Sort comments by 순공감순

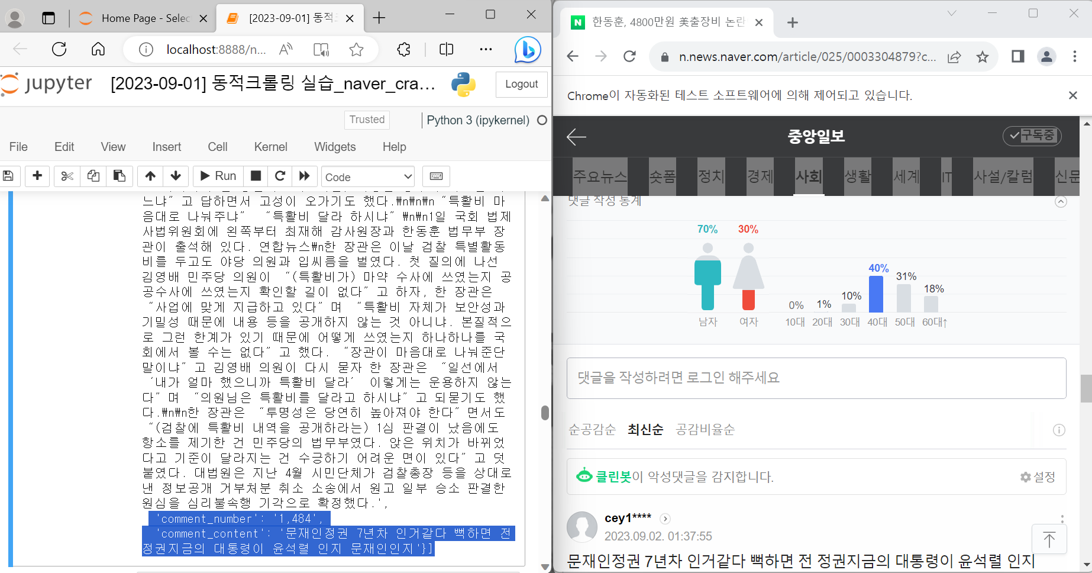tap(592, 430)
